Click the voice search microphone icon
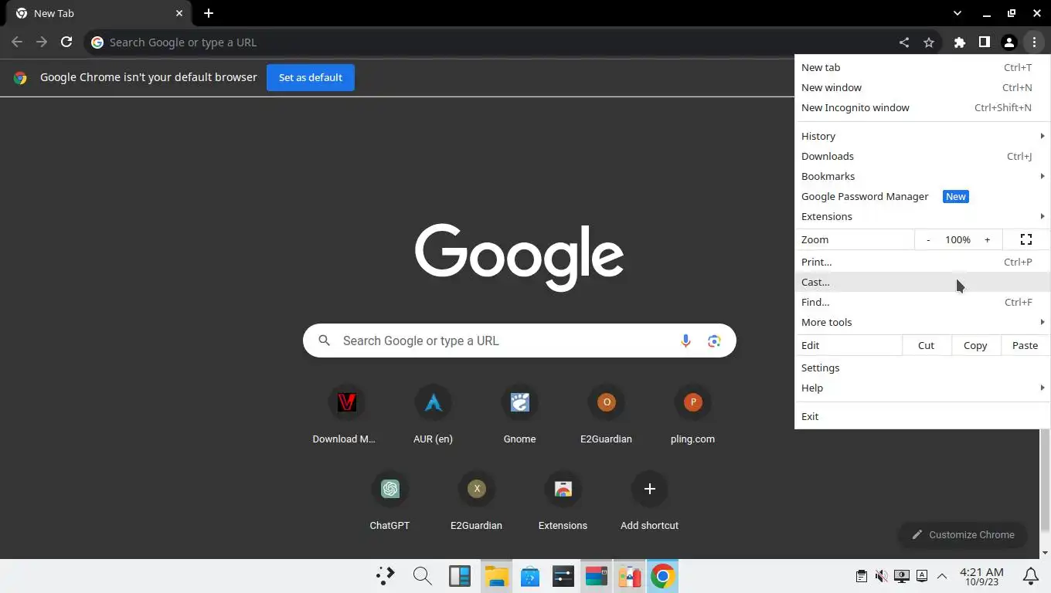 coord(685,341)
